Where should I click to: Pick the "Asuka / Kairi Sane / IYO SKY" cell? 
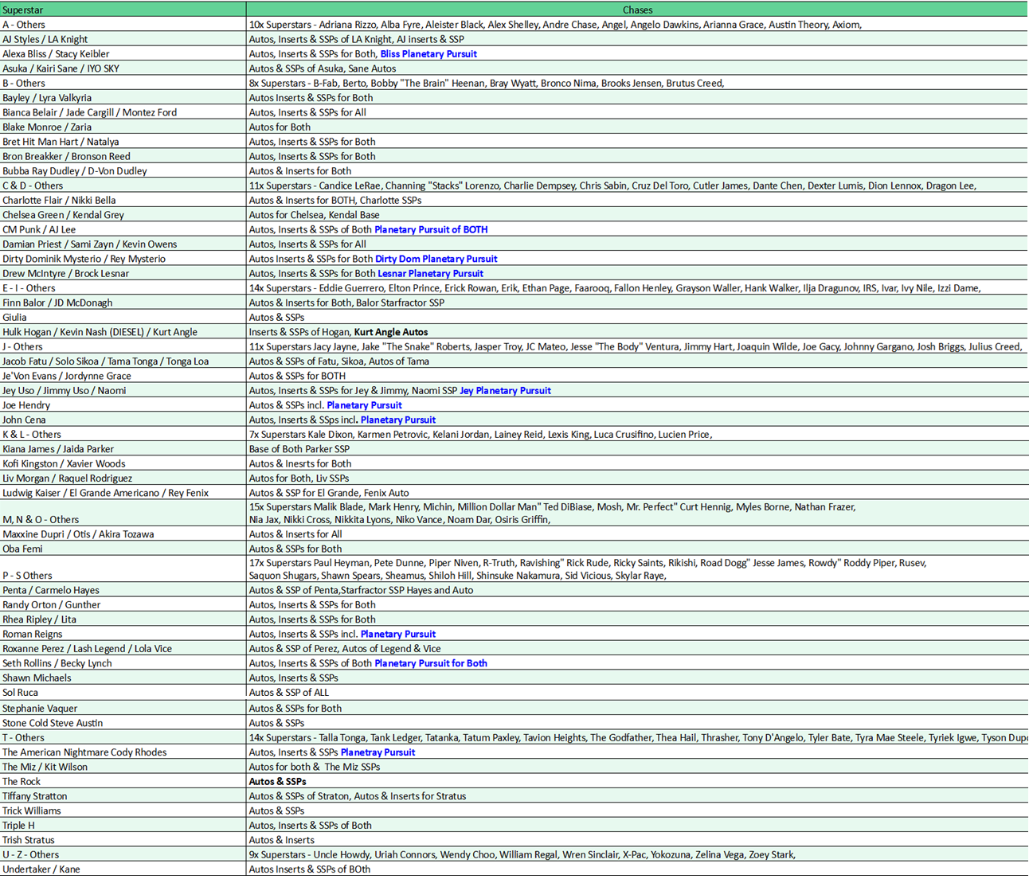pyautogui.click(x=123, y=68)
